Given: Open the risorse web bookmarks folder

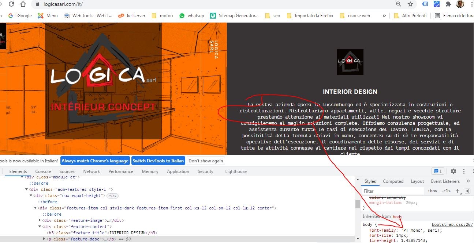Looking at the screenshot, I should 355,16.
